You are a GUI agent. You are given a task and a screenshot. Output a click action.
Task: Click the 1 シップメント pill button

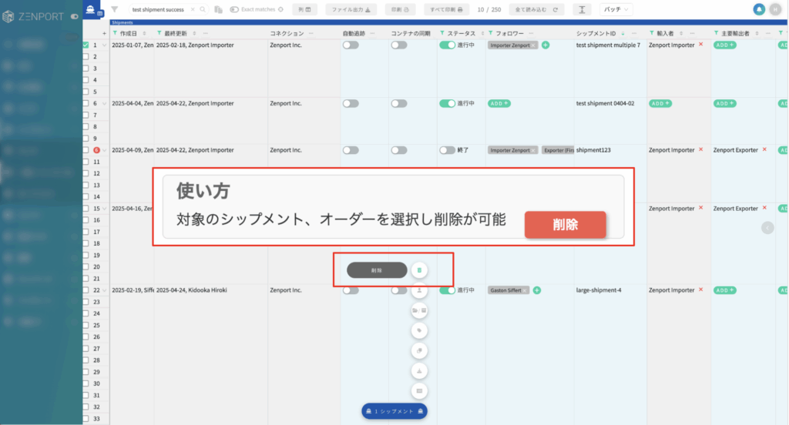[394, 411]
